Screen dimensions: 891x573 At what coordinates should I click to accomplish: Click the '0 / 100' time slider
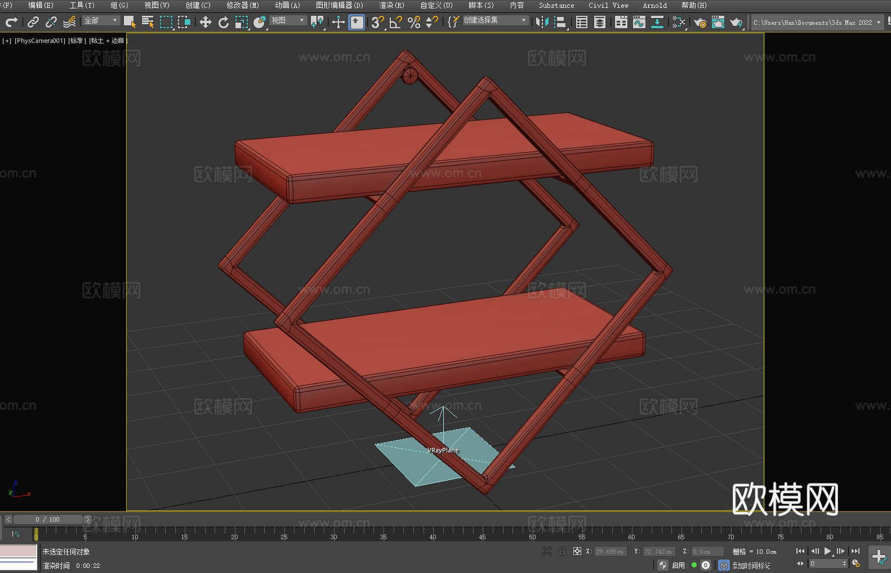pyautogui.click(x=48, y=519)
